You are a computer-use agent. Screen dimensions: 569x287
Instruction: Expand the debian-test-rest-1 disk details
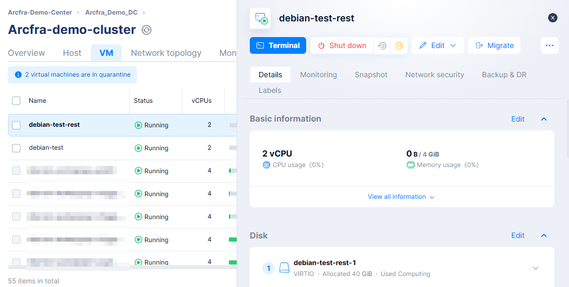(535, 268)
